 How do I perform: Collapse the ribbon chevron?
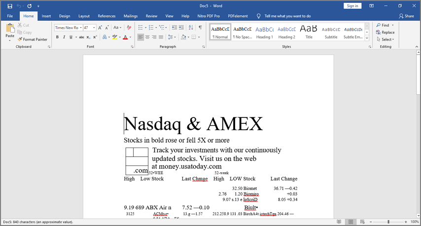coord(417,47)
